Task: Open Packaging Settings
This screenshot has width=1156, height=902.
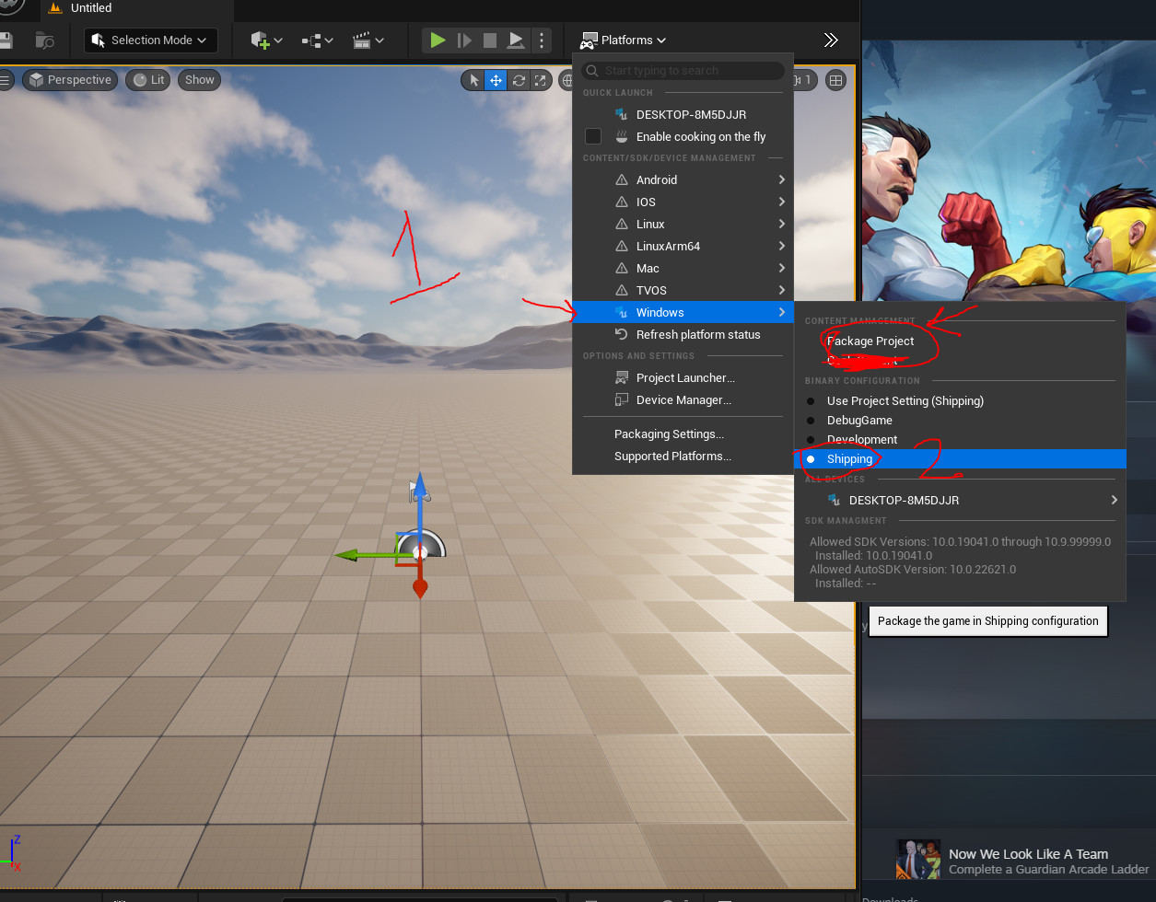Action: 683,434
